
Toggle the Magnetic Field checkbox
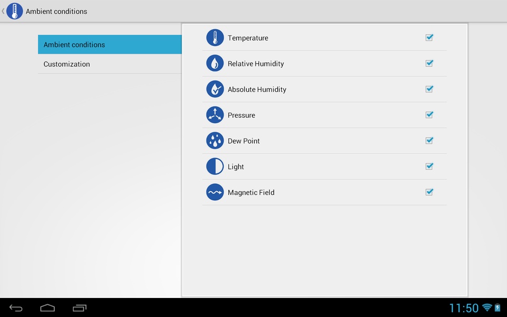tap(429, 192)
